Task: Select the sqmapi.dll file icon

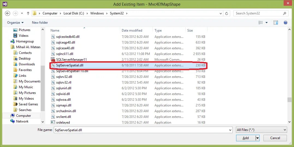Action: pyautogui.click(x=53, y=105)
